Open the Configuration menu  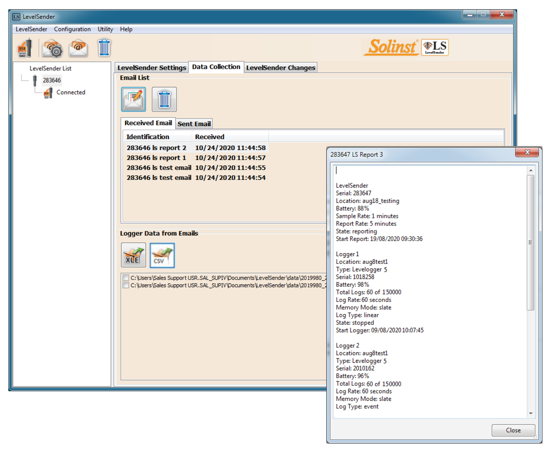(x=72, y=29)
